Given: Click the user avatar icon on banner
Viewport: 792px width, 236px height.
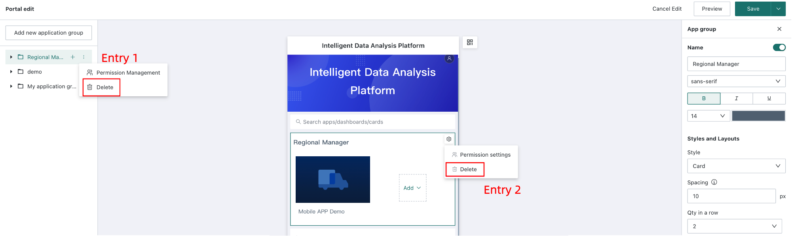Looking at the screenshot, I should tap(449, 59).
